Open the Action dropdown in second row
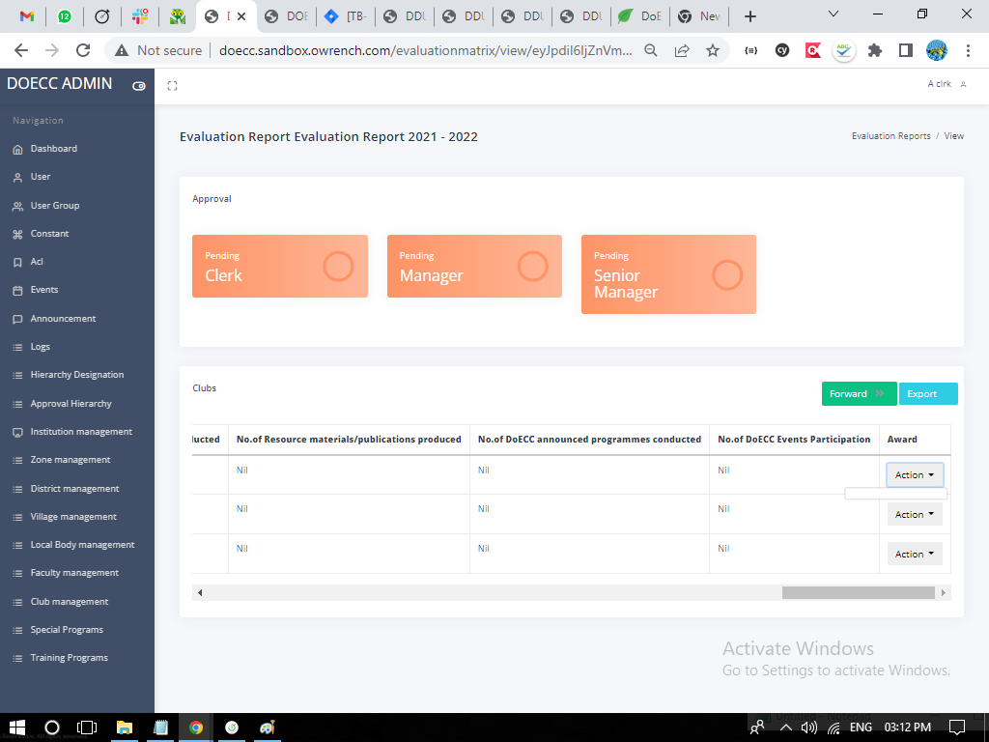Viewport: 989px width, 742px height. [914, 515]
